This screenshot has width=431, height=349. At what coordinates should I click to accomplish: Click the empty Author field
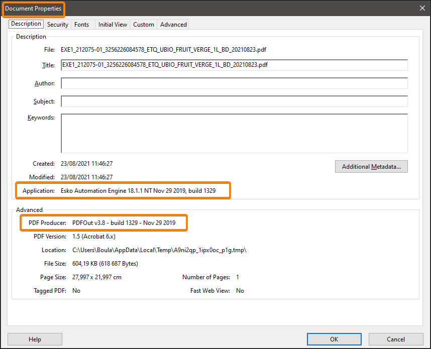click(234, 83)
